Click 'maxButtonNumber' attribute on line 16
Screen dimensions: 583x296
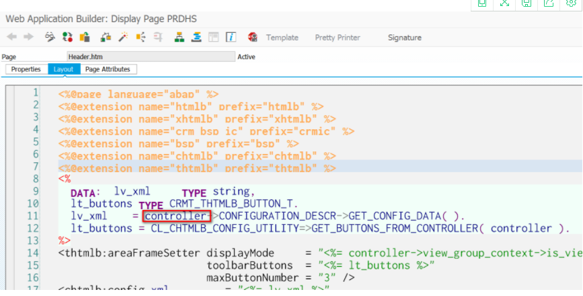click(252, 278)
